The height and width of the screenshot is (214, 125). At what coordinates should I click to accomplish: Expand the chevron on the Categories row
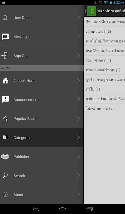tap(79, 137)
